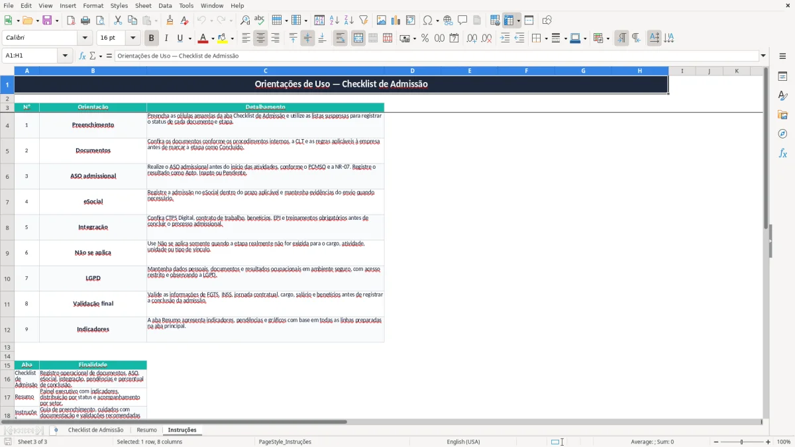Open the font name Calibri dropdown
This screenshot has height=447, width=795.
[84, 38]
